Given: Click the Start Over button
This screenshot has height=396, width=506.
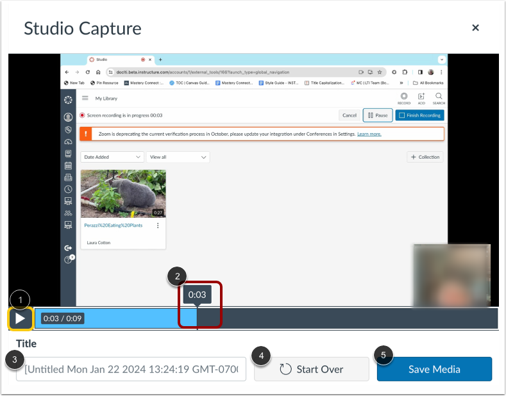Looking at the screenshot, I should pyautogui.click(x=312, y=369).
